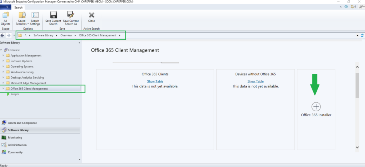Collapse the Software Library navigation pane
Viewport: 365px width, 167px height.
79,43
